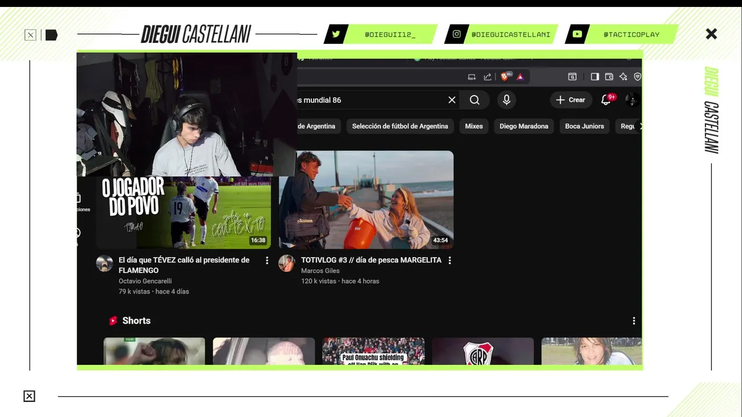Open the YouTube account avatar menu
Image resolution: width=742 pixels, height=417 pixels.
click(632, 100)
